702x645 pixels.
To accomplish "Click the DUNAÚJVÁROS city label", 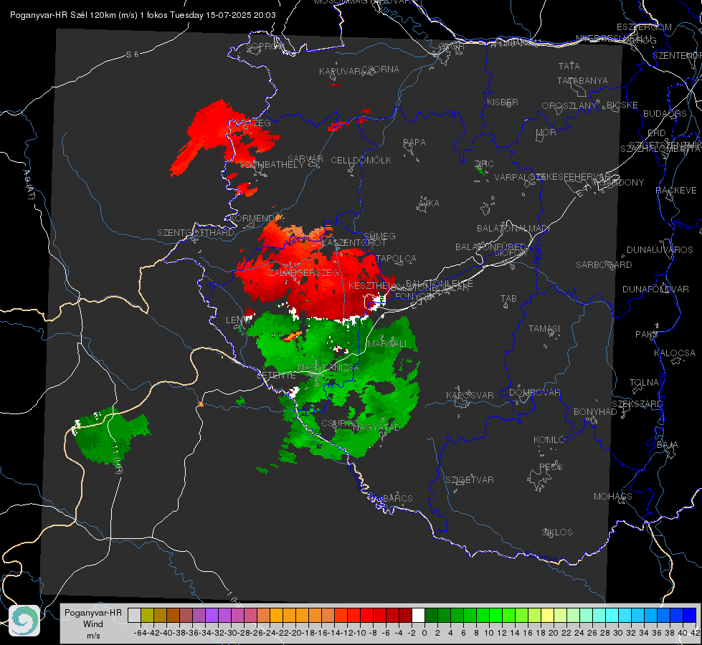I will click(660, 250).
